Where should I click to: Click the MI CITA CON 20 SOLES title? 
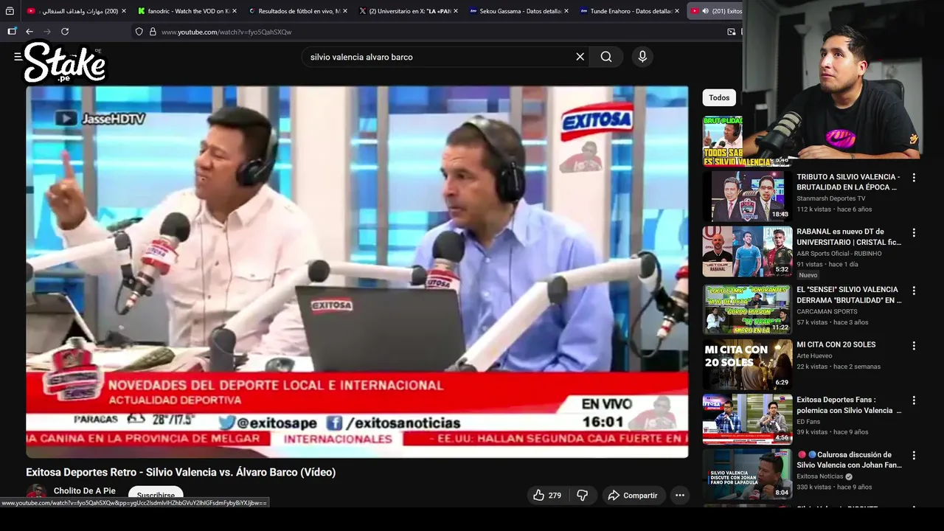[x=836, y=344]
